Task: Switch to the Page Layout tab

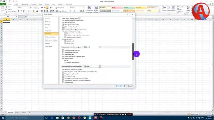Action: 24,4
